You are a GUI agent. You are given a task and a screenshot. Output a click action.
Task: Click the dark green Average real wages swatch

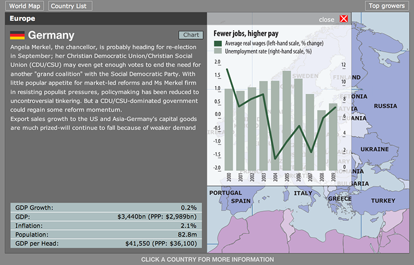tap(218, 44)
